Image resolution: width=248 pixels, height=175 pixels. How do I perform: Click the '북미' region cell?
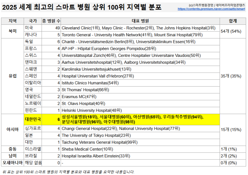(12, 31)
